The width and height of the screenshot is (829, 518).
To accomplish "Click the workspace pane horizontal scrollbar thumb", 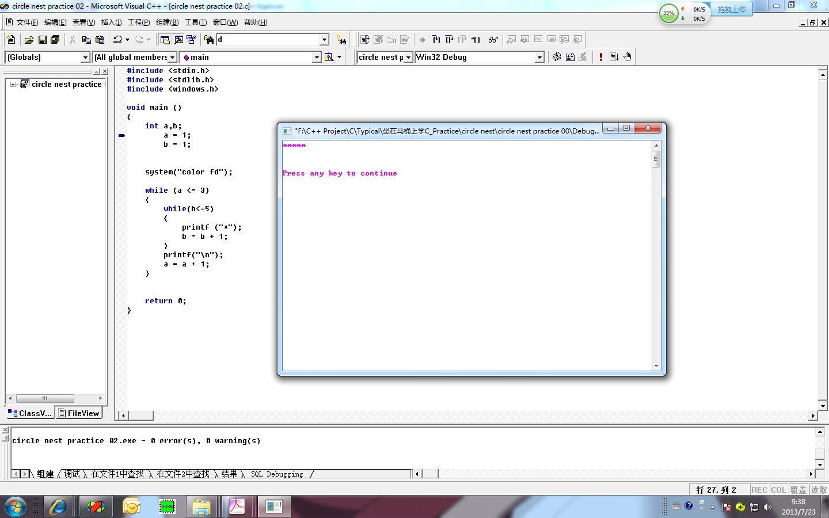I will click(45, 398).
